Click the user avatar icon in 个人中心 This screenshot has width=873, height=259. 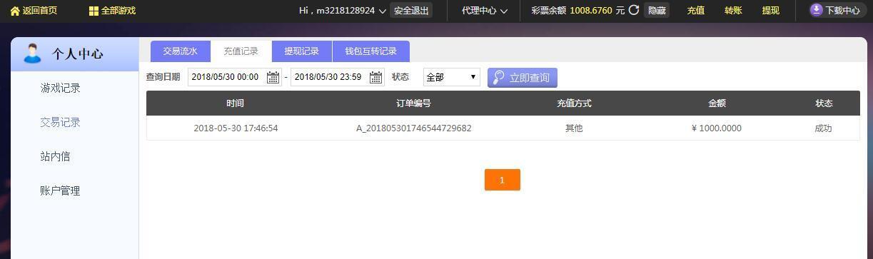32,54
